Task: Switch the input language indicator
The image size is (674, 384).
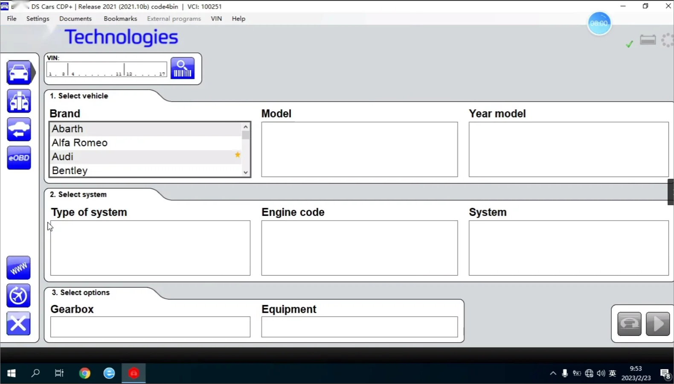Action: tap(613, 373)
